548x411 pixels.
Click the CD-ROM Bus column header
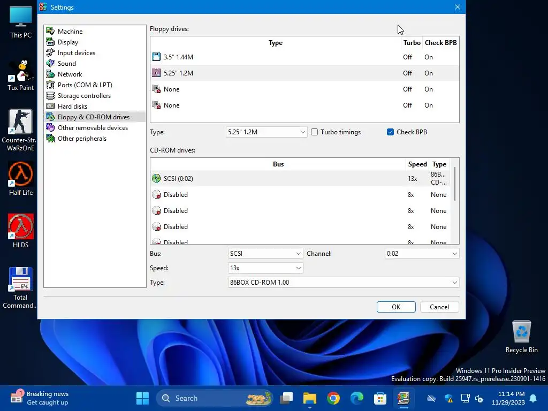278,164
